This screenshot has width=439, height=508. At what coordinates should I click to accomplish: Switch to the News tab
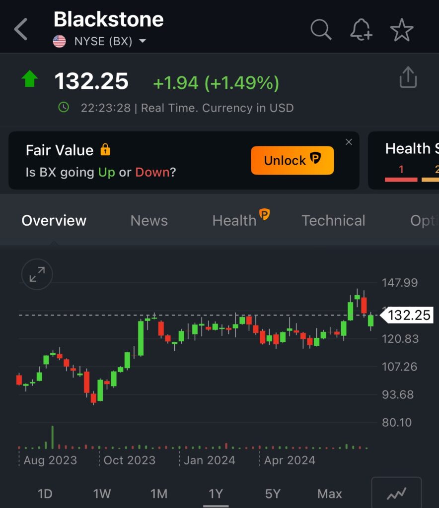pyautogui.click(x=149, y=221)
